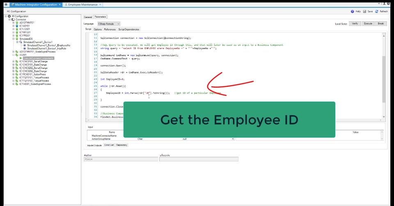Expand the IC1CNC0202_StateChange node
Viewport: 394px width, 206px height.
13,71
